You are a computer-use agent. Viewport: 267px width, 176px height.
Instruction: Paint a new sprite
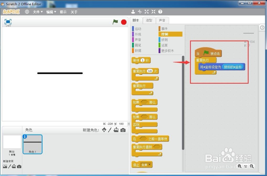110,130
